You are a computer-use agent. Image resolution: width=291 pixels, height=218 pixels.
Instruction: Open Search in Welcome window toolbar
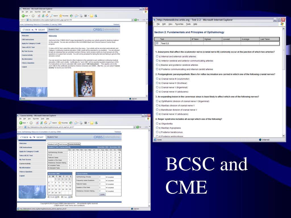pos(54,16)
